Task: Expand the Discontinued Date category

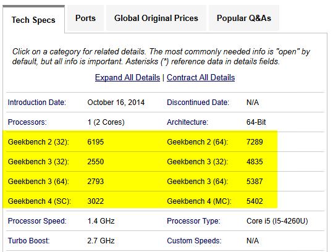Action: coord(198,103)
